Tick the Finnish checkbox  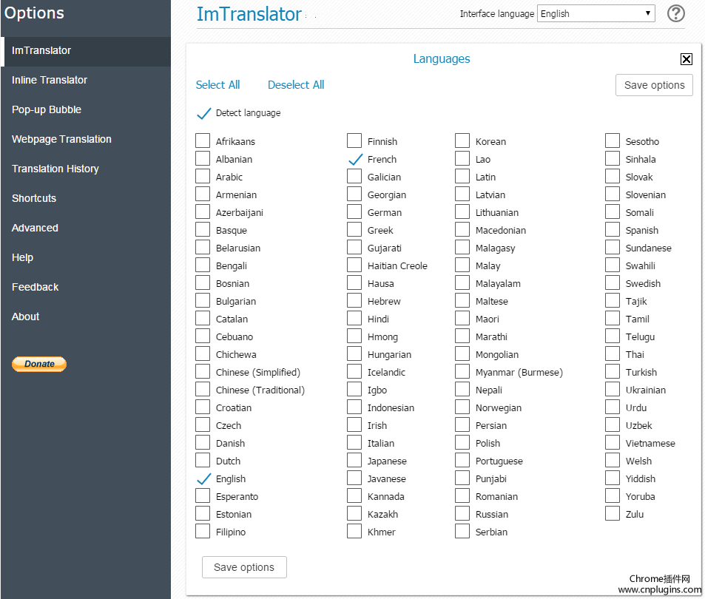pos(354,141)
